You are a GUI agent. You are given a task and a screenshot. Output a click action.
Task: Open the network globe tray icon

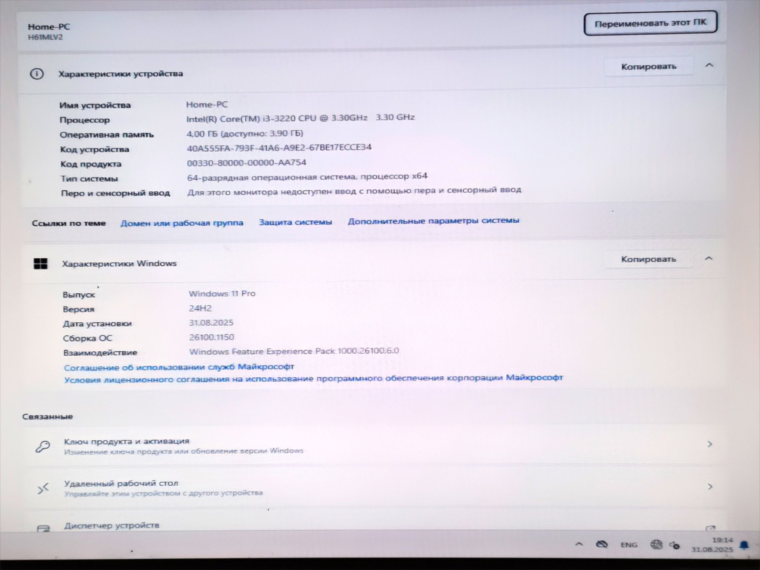(x=656, y=545)
